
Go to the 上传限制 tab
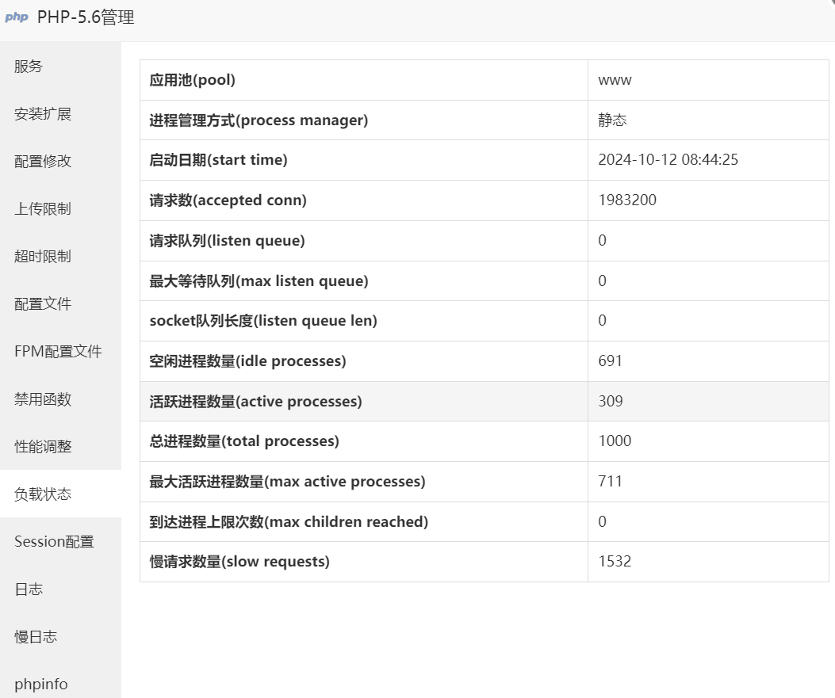click(60, 208)
